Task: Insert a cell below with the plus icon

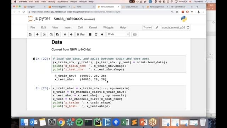Action: [x=37, y=34]
